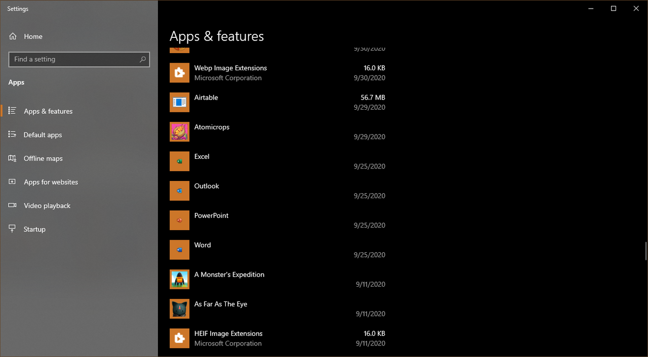Click the Excel app icon
Screen dimensions: 648x357
pyautogui.click(x=179, y=161)
